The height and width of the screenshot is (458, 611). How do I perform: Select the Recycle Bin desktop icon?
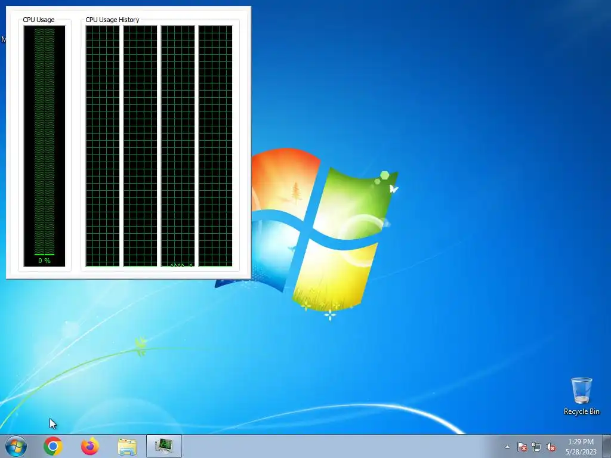[x=581, y=396]
